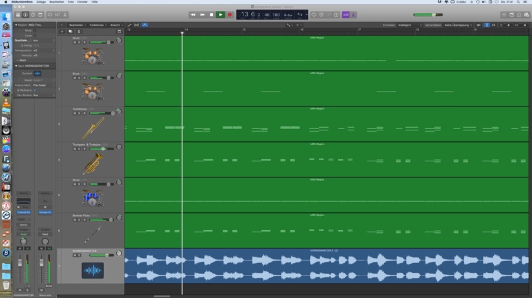The width and height of the screenshot is (532, 298).
Task: Click the green Play button
Action: (221, 15)
